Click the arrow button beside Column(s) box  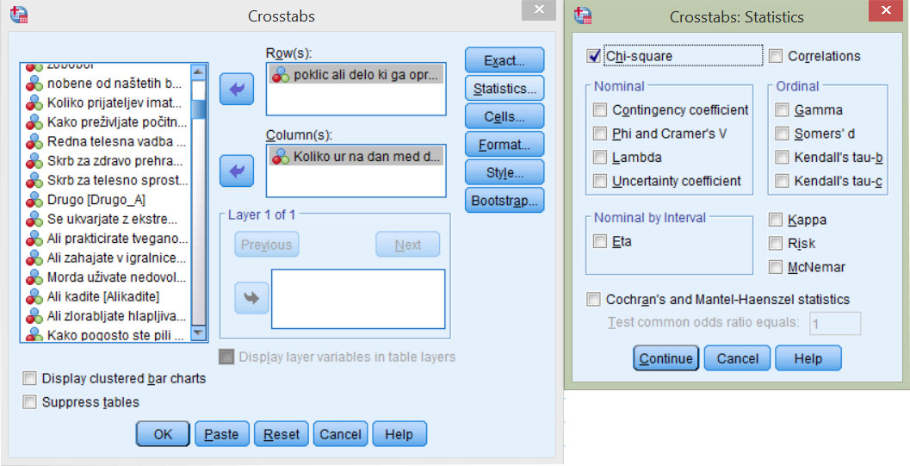(x=236, y=171)
